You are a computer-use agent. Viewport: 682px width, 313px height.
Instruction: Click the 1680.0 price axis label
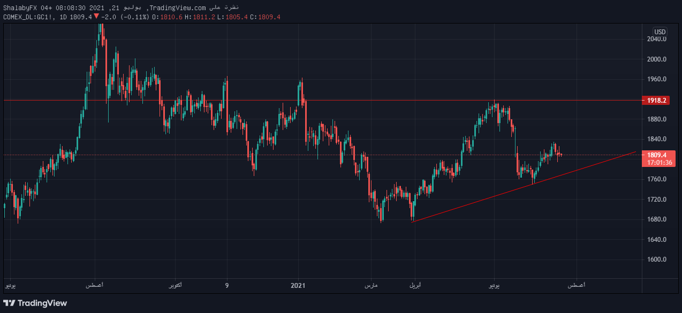point(657,219)
